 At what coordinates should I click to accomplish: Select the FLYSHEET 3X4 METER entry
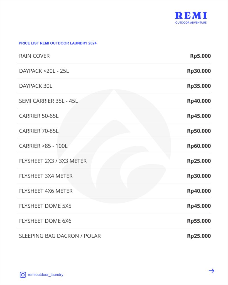pos(114,176)
